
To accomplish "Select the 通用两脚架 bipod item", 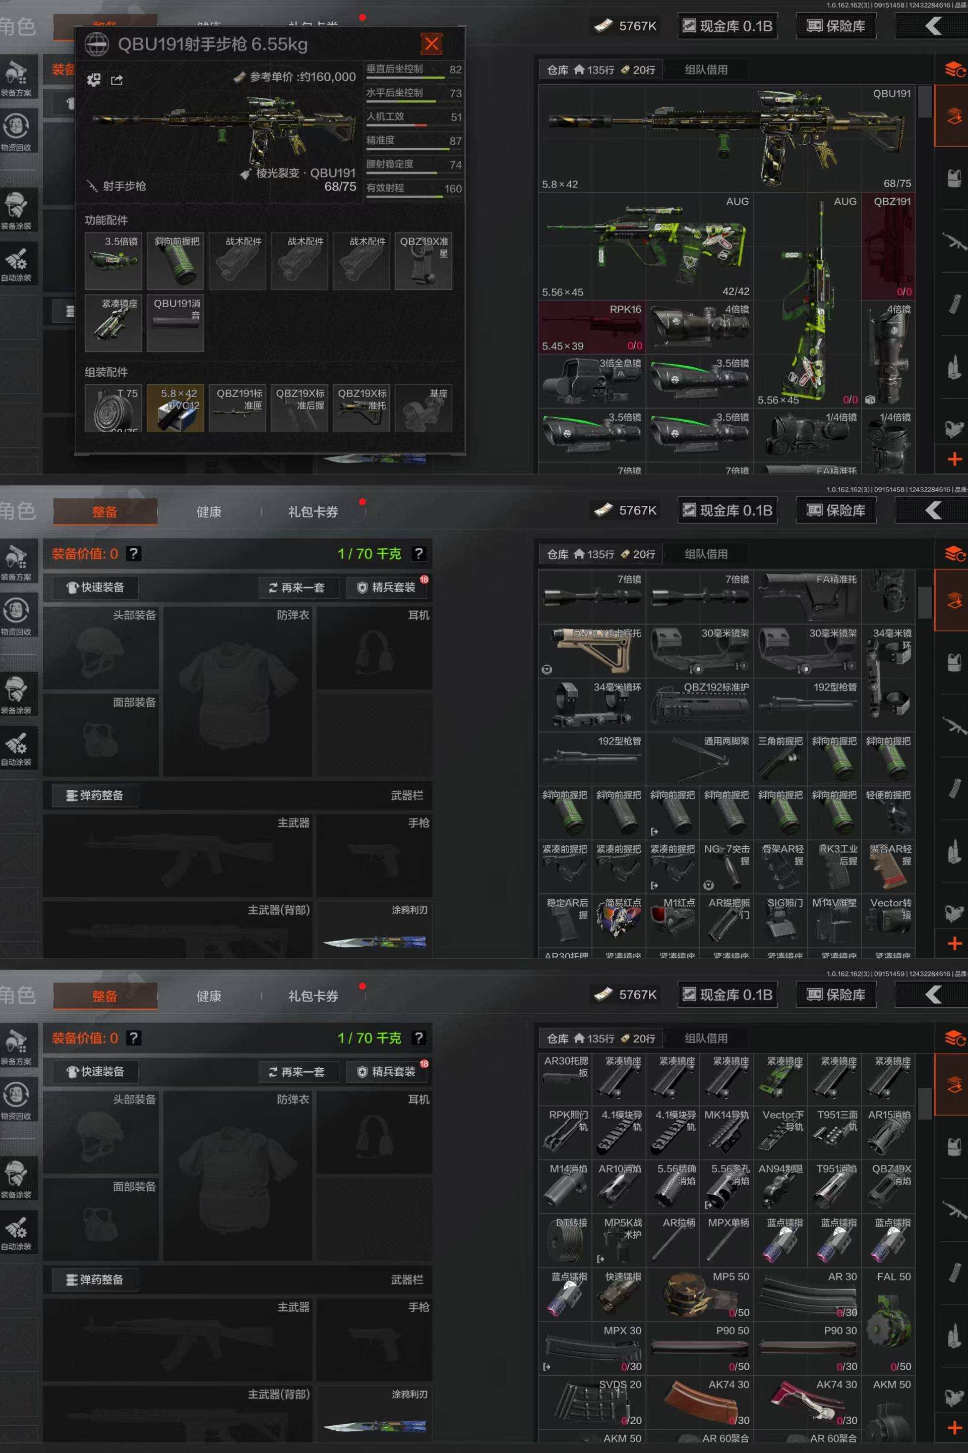I will [699, 759].
